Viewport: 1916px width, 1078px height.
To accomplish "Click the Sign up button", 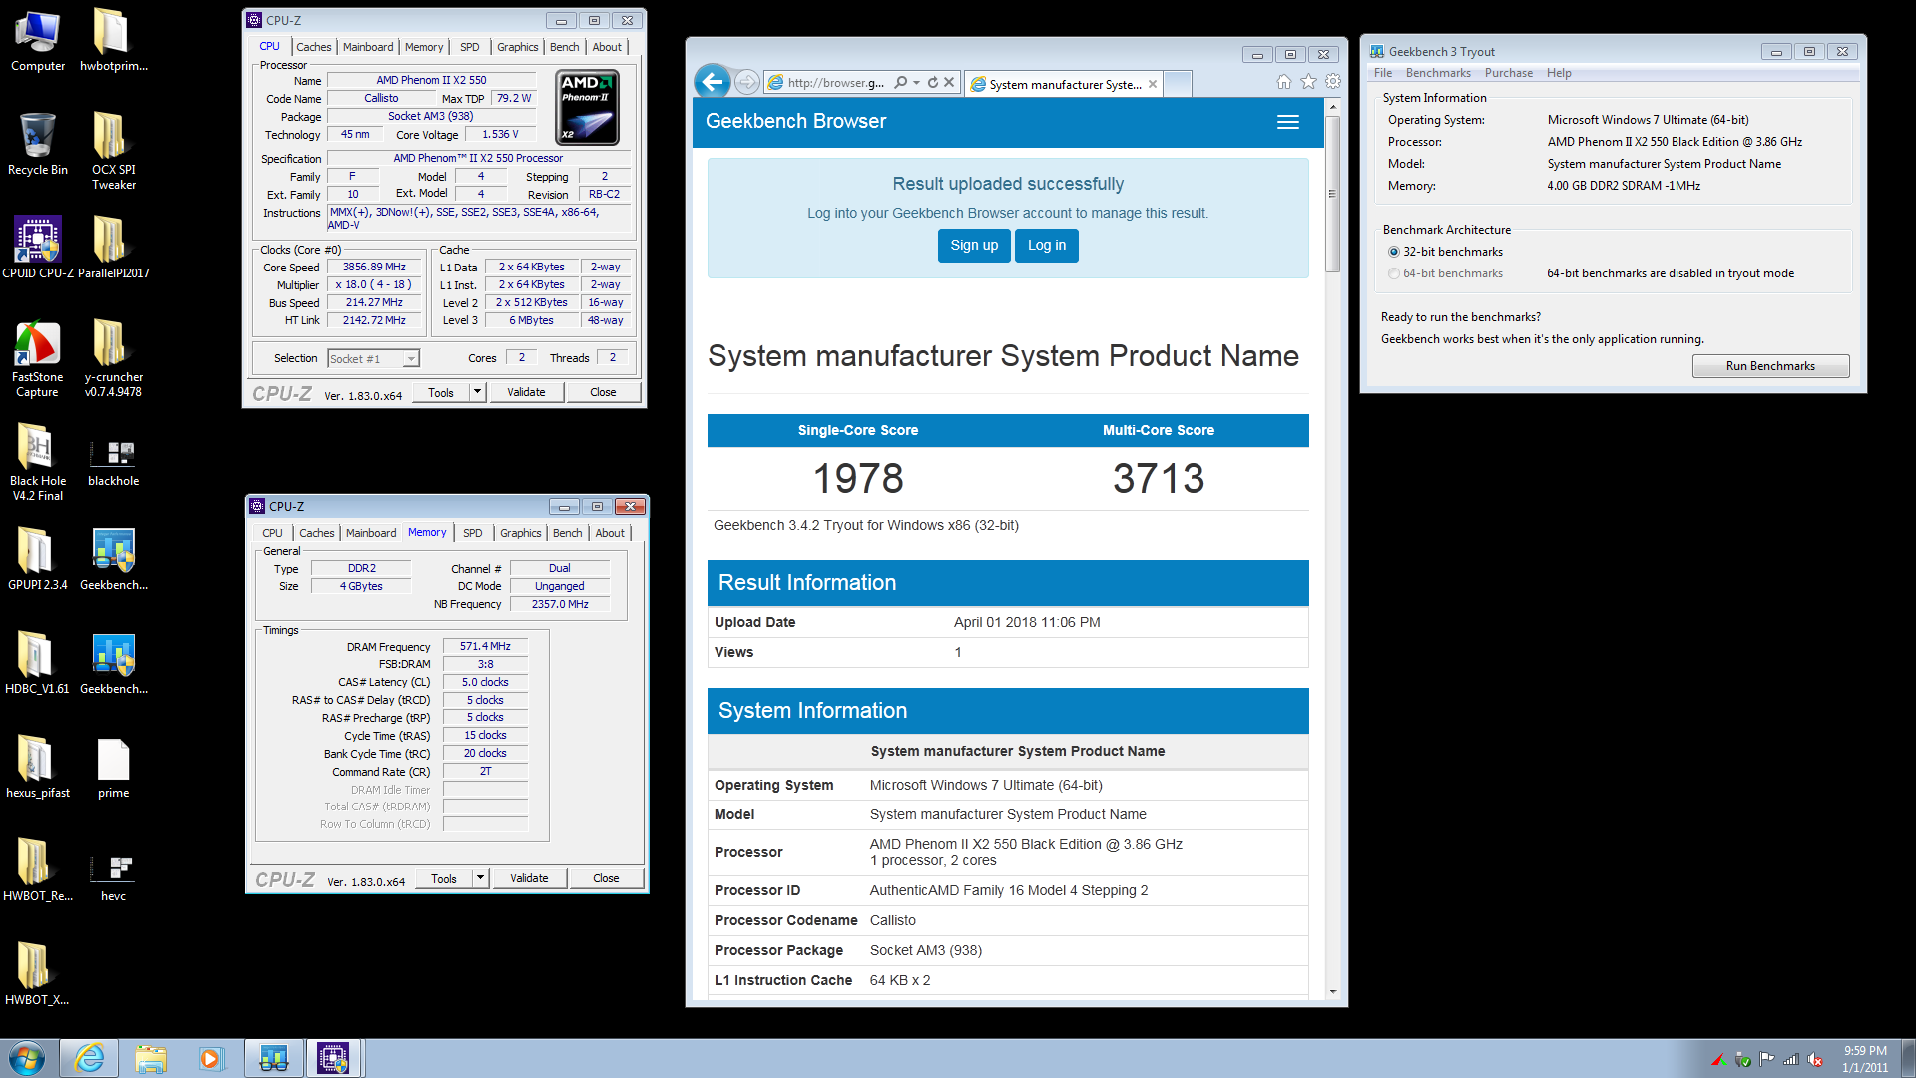I will pyautogui.click(x=974, y=246).
